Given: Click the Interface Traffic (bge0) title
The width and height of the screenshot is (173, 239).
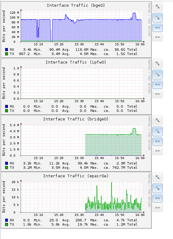Looking at the screenshot, I should (x=76, y=5).
